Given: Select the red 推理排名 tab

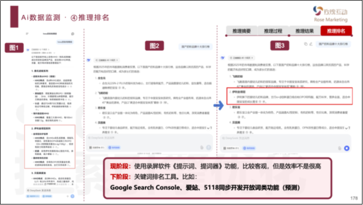Looking at the screenshot, I should [336, 31].
